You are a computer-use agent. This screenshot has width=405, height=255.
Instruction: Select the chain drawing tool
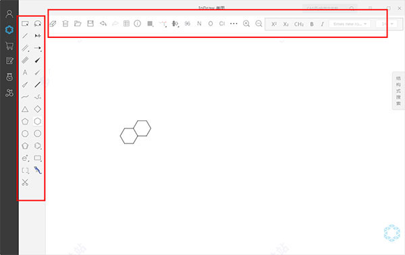(x=38, y=97)
